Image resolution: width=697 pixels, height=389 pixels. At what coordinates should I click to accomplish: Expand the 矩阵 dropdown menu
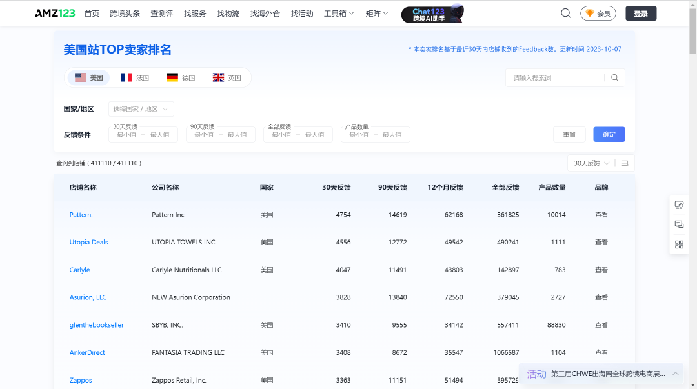376,14
